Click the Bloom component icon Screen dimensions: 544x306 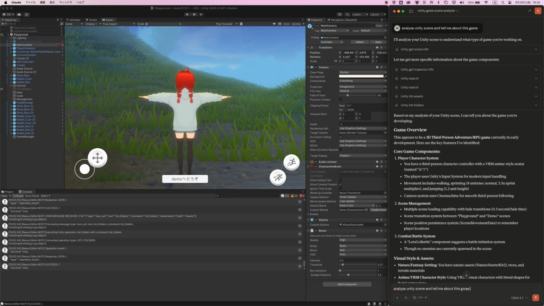[x=312, y=231]
